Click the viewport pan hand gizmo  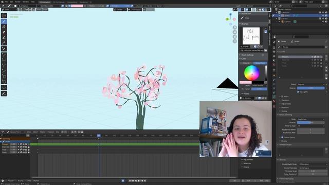coord(235,32)
